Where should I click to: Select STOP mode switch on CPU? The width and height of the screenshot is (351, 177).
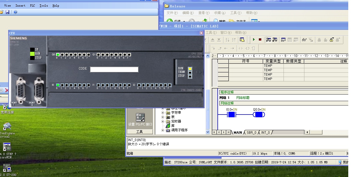click(x=190, y=76)
